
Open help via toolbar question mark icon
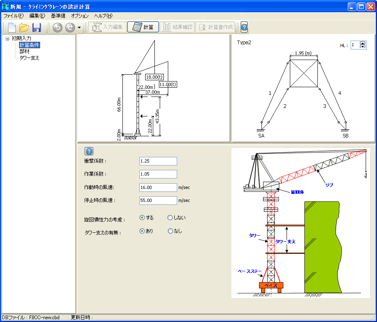coord(244,28)
